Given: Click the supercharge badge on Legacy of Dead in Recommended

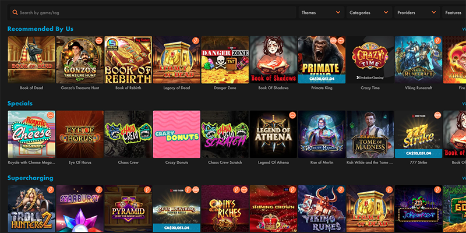Looking at the screenshot, I should (x=195, y=40).
